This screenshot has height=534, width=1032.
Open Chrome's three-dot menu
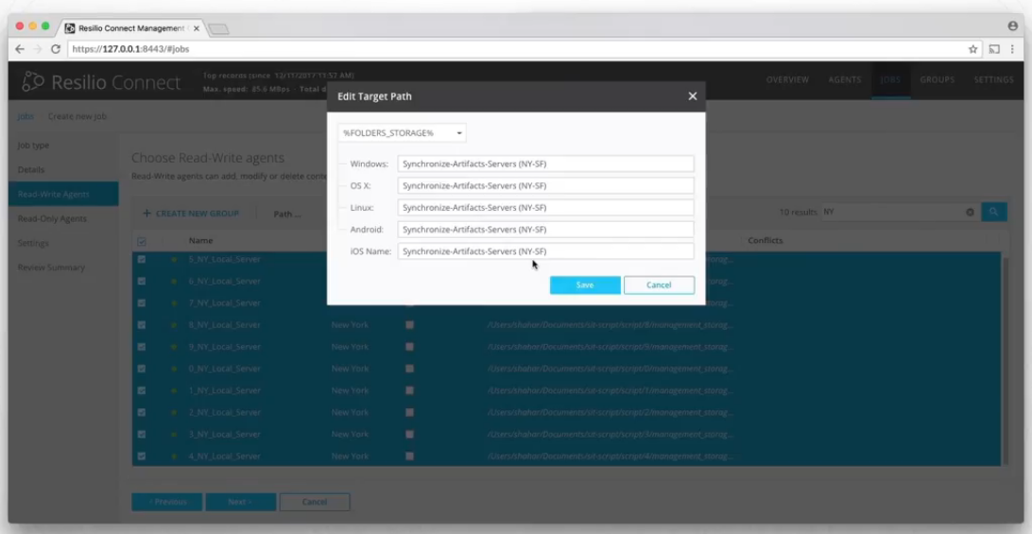(1014, 49)
